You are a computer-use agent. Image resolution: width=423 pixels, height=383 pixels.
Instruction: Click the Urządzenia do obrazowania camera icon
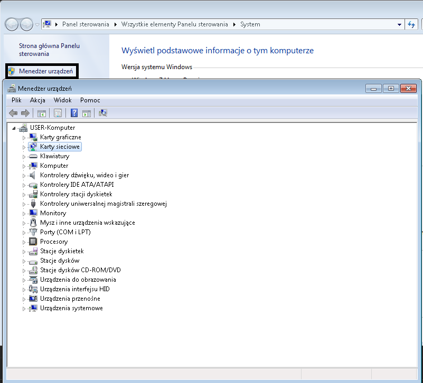[x=33, y=280]
